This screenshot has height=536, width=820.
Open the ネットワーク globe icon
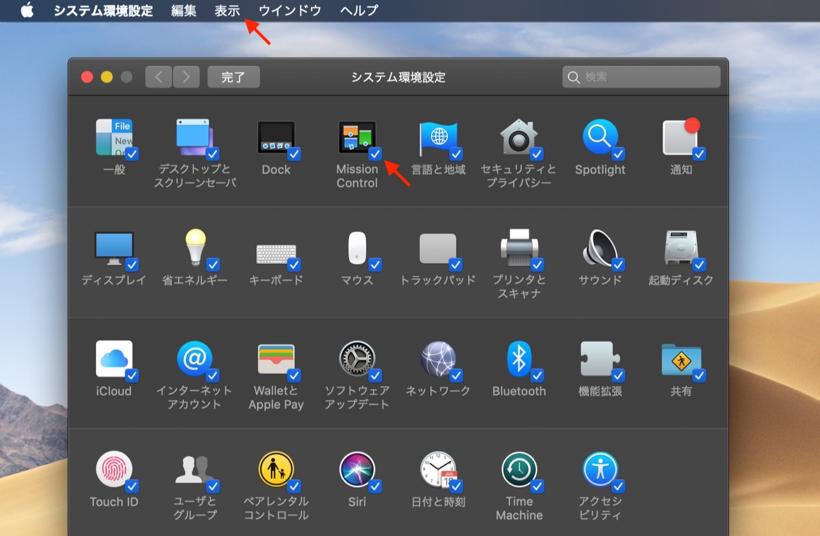pyautogui.click(x=438, y=359)
